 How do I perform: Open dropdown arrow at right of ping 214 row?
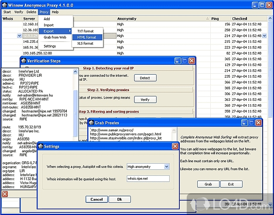[x=264, y=36]
